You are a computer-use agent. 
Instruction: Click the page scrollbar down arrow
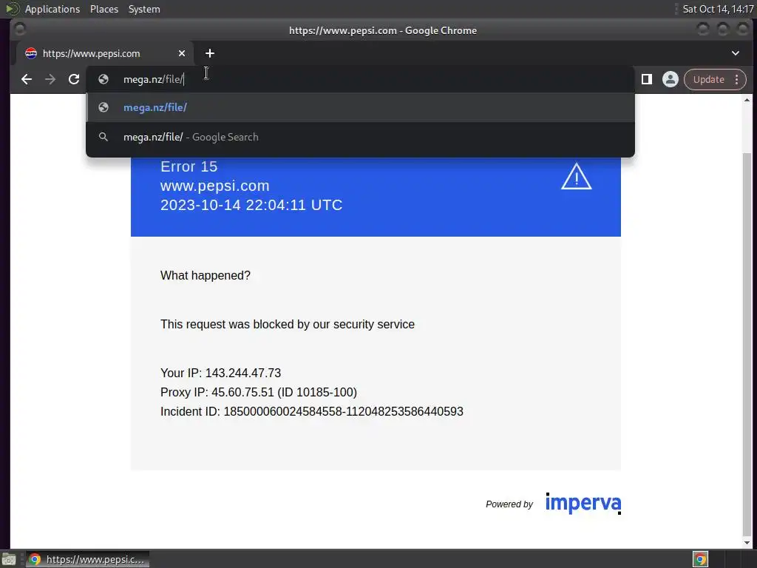pyautogui.click(x=747, y=543)
